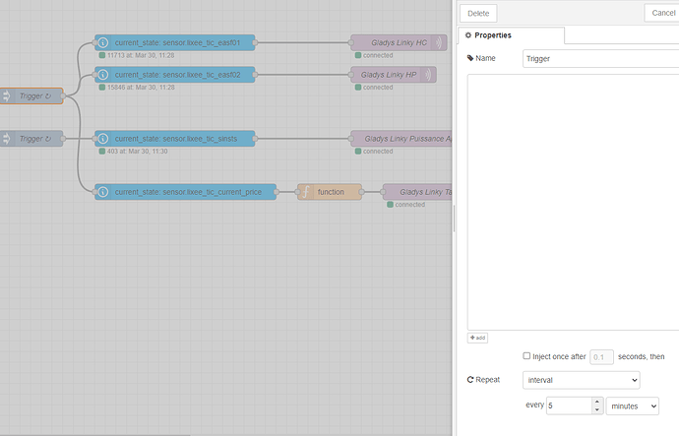Click the sidebar resize handle separator
Screen dimensions: 679x436
[x=454, y=218]
